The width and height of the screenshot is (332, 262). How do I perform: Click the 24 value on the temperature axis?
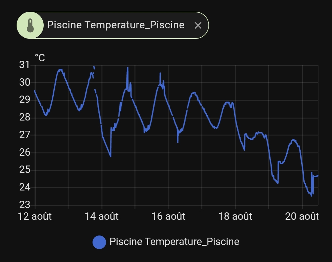24,187
